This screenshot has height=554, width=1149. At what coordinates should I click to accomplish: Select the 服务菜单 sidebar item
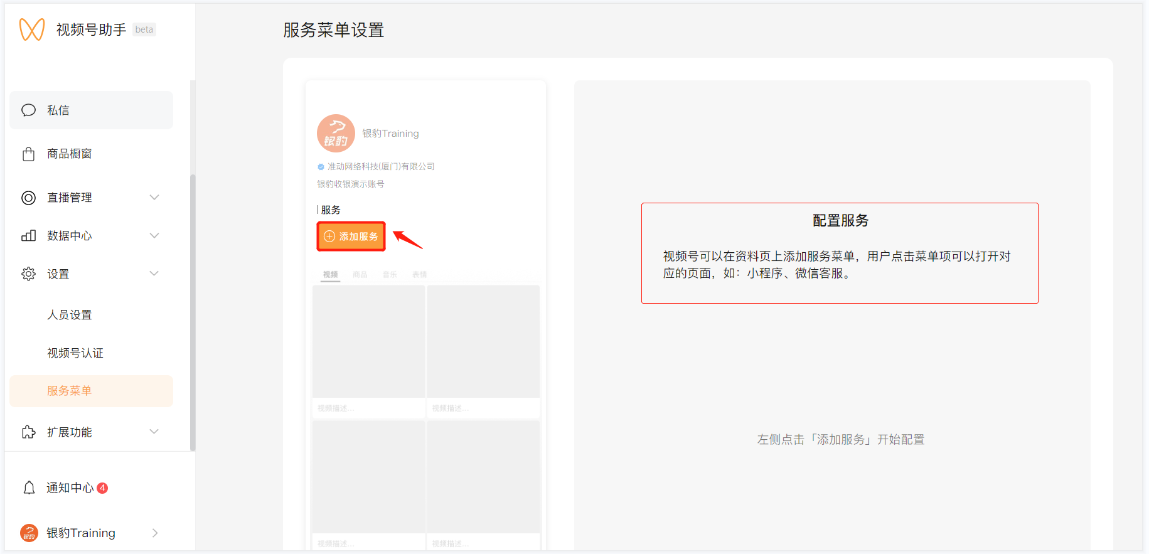click(70, 391)
